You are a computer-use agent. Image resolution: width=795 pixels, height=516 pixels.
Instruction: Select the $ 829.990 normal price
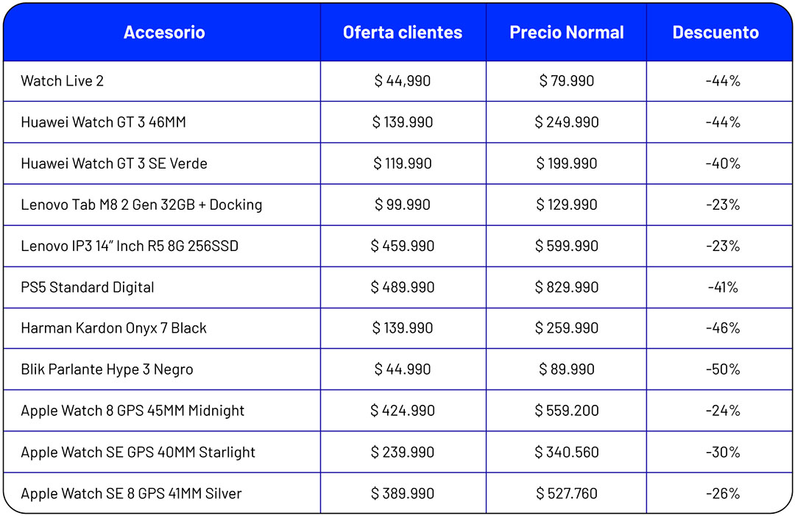pyautogui.click(x=566, y=287)
